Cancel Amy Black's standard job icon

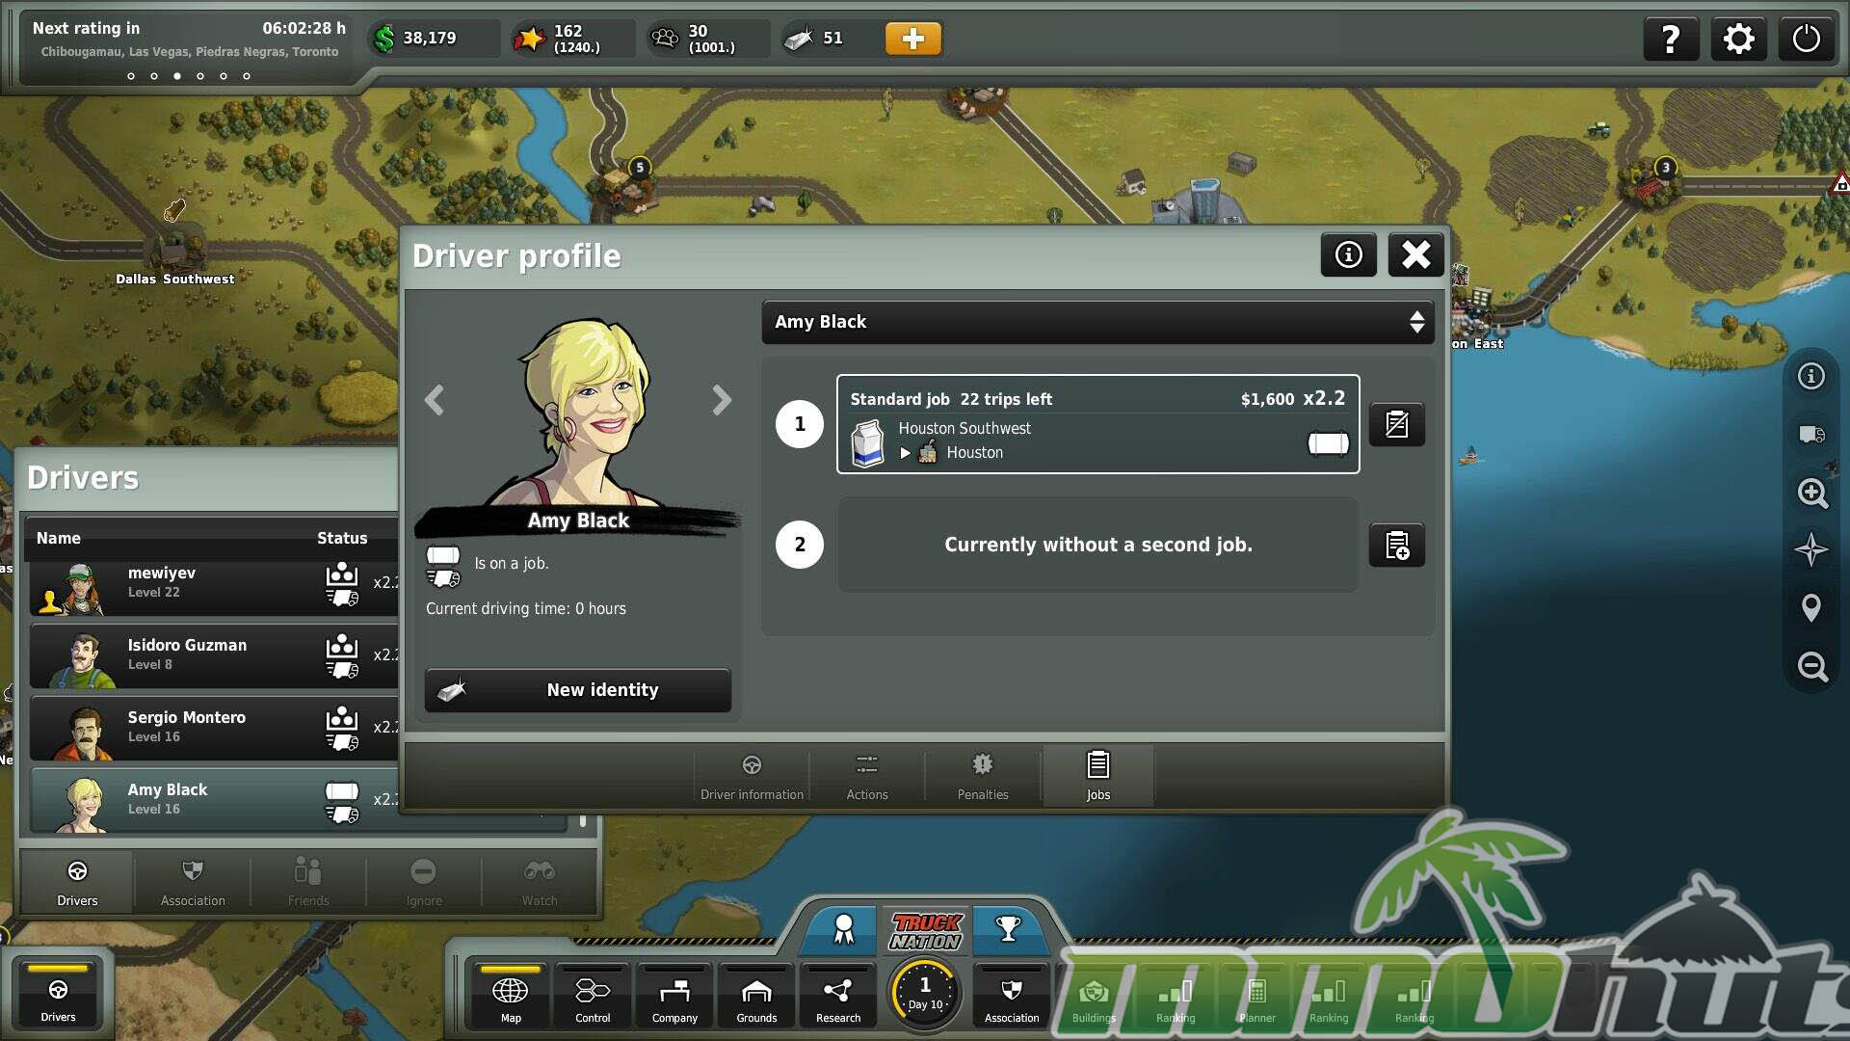(x=1396, y=424)
